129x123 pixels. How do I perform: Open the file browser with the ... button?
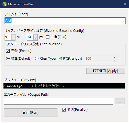120,101
